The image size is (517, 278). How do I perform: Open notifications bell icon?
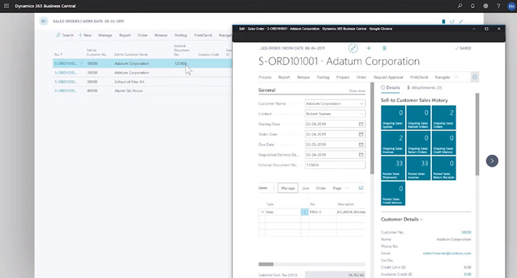pyautogui.click(x=473, y=6)
